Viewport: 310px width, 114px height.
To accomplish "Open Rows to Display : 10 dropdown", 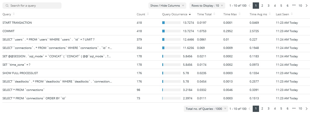I will click(x=207, y=5).
